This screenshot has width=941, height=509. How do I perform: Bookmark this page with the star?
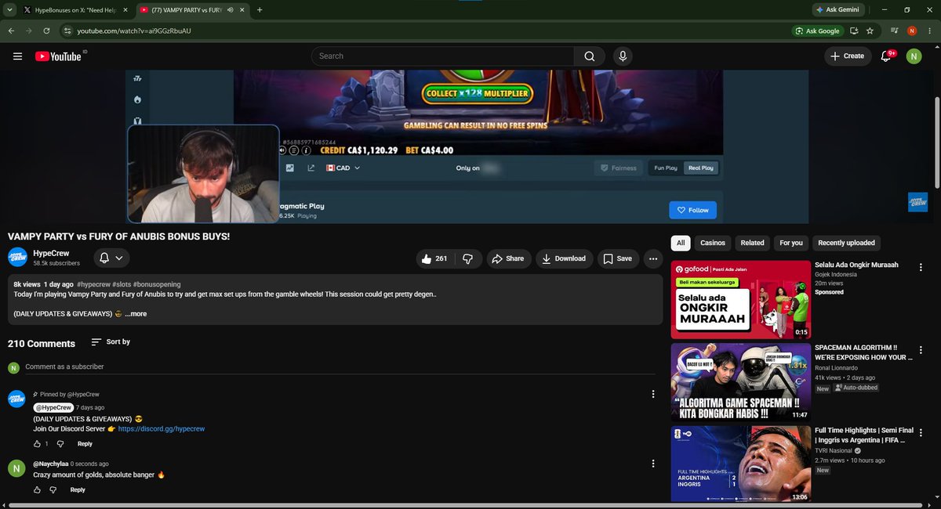pyautogui.click(x=870, y=31)
